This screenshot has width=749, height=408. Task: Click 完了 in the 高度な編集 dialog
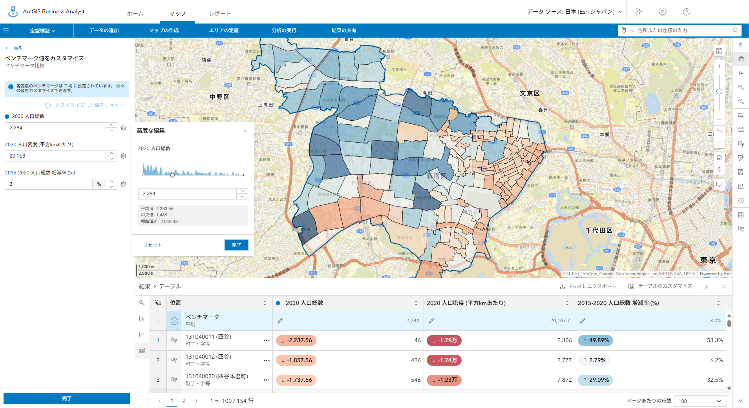pos(236,245)
